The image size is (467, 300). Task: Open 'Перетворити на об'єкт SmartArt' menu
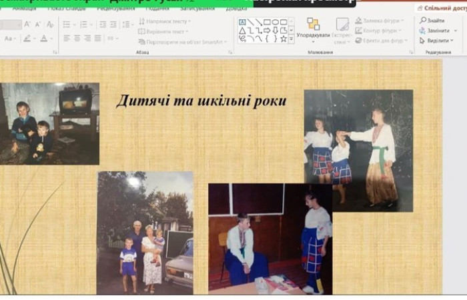click(x=183, y=42)
